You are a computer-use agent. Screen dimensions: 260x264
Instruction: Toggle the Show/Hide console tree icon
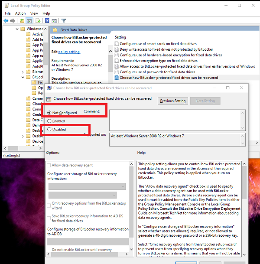point(29,21)
